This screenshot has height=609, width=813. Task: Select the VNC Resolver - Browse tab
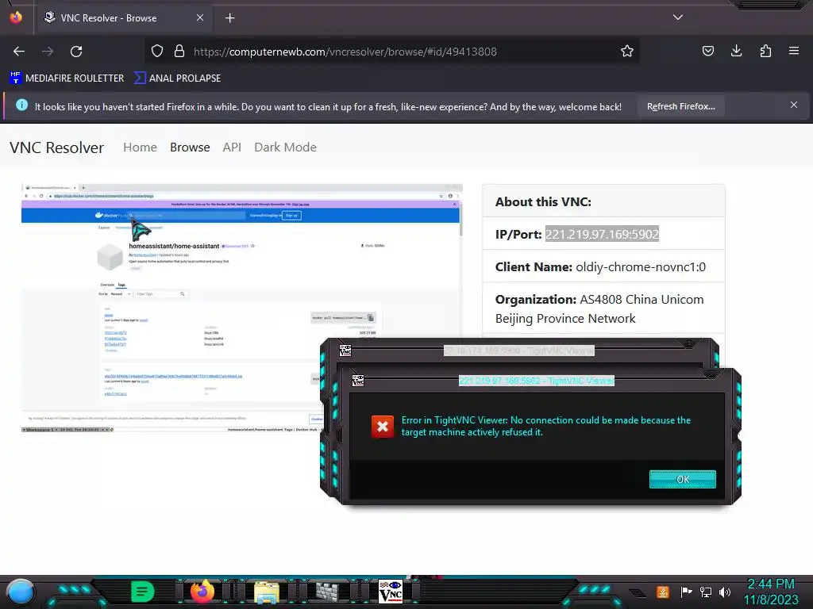click(x=125, y=18)
